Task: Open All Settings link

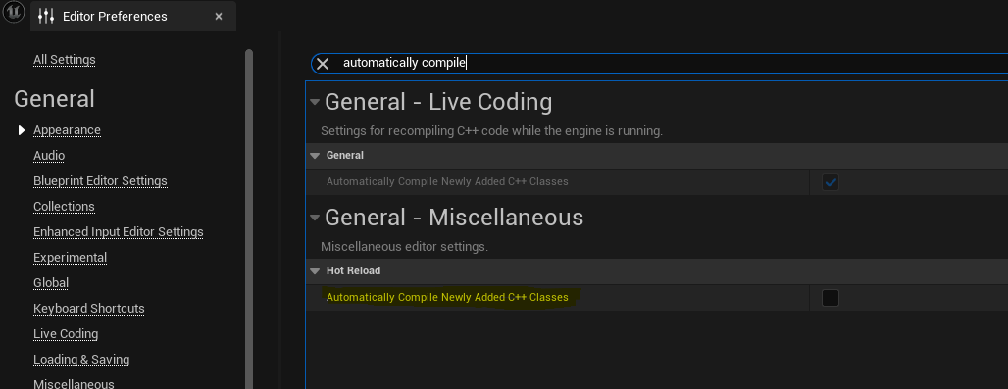Action: [65, 60]
